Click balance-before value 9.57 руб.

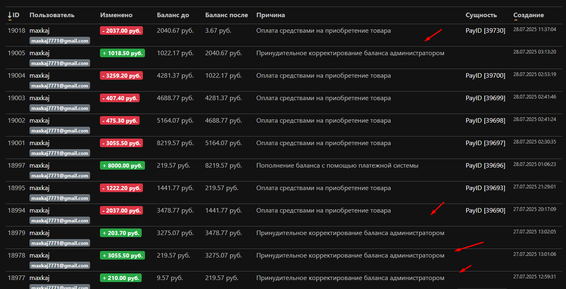click(170, 278)
